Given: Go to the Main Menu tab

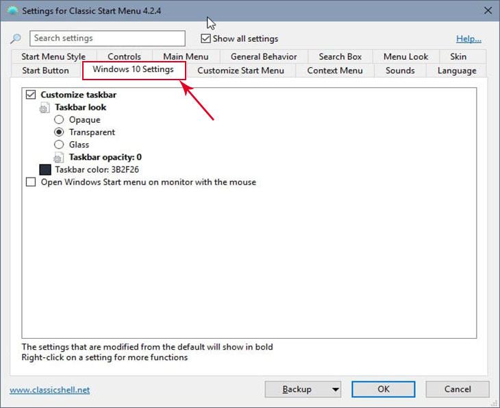Looking at the screenshot, I should (x=186, y=56).
